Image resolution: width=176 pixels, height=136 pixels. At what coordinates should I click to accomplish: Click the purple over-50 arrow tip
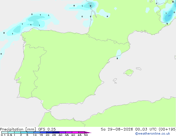pos(88,132)
